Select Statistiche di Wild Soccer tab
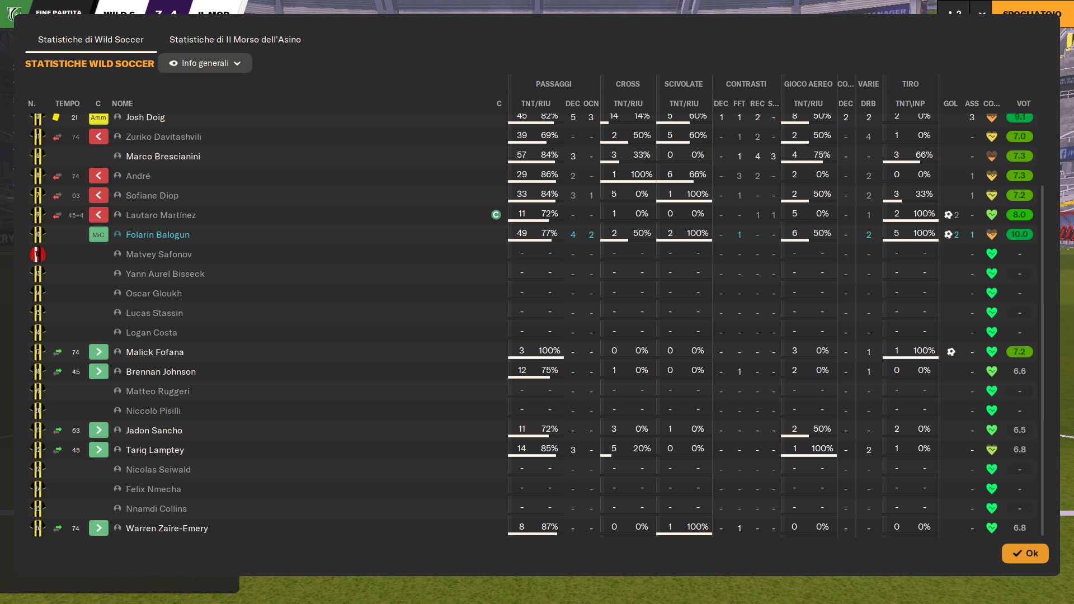The image size is (1074, 604). tap(91, 40)
